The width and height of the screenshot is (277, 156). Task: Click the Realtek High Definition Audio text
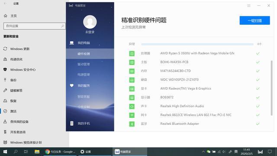click(x=182, y=106)
